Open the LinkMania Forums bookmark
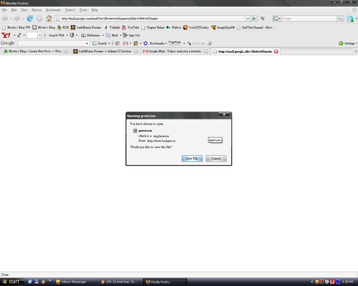Viewport: 358px width, 286px height. [86, 27]
